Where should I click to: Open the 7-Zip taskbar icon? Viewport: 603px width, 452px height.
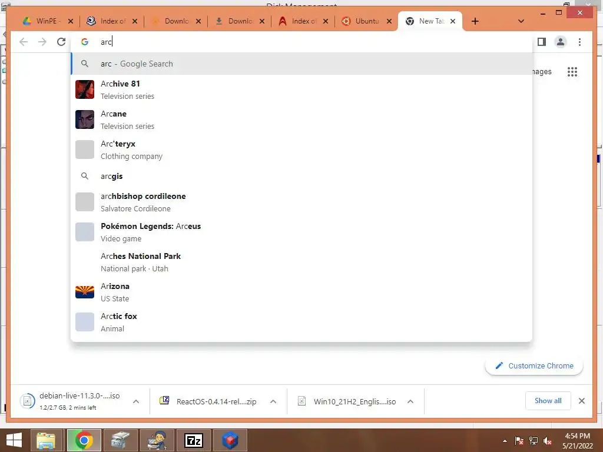pos(193,440)
